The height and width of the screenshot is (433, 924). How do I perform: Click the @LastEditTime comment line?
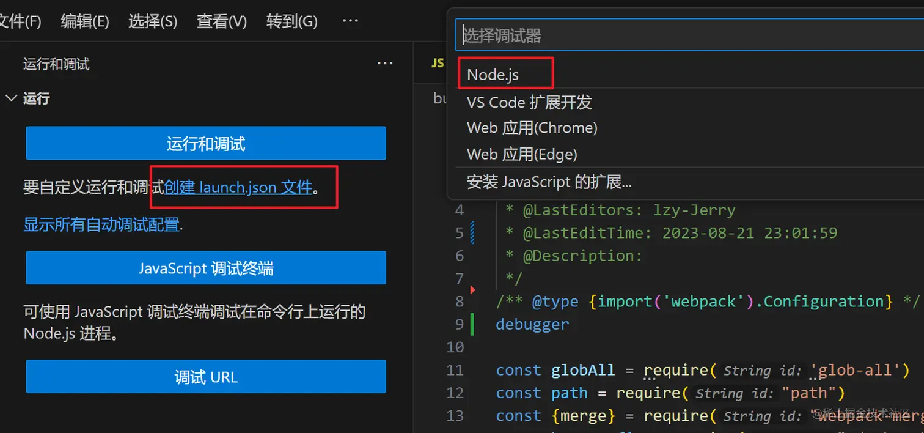[671, 233]
